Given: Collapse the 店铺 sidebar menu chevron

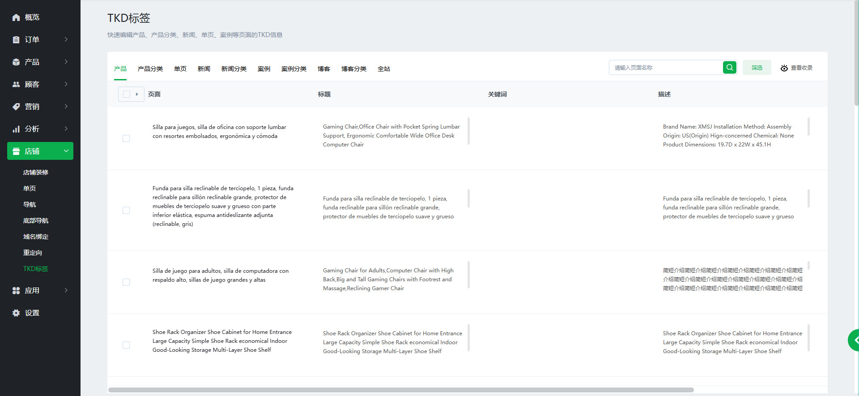Looking at the screenshot, I should tap(66, 151).
